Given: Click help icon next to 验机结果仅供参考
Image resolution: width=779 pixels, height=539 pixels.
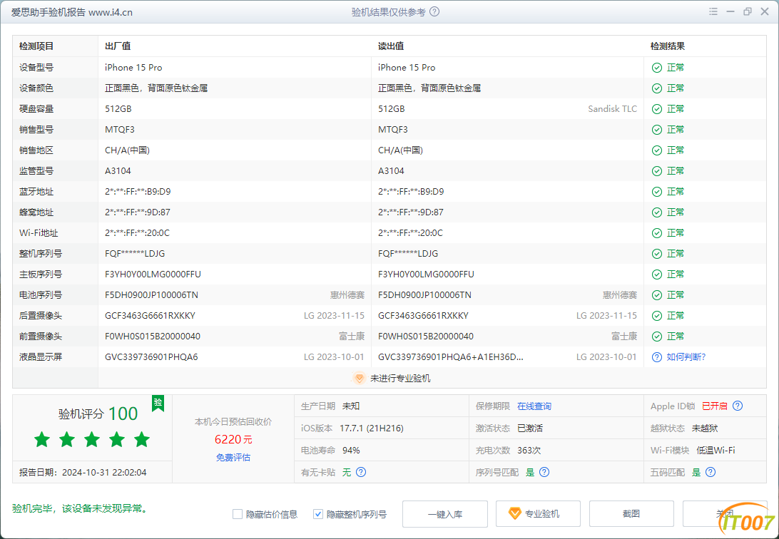Looking at the screenshot, I should tap(434, 12).
